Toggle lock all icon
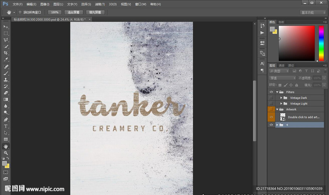329x195 pixels. 297,85
